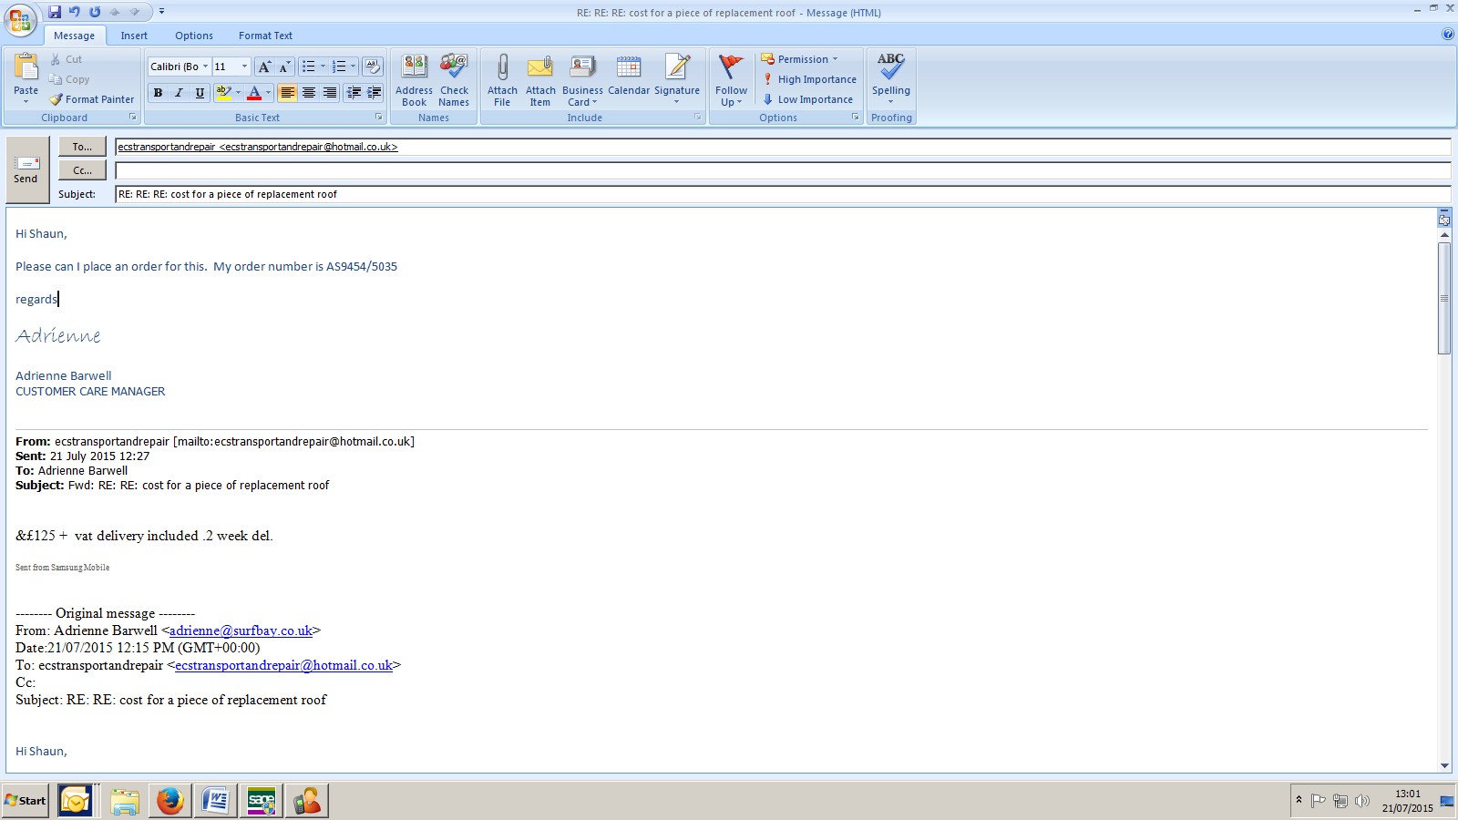Activate the Format Painter brush
Screen dimensions: 1458x820
pos(91,99)
